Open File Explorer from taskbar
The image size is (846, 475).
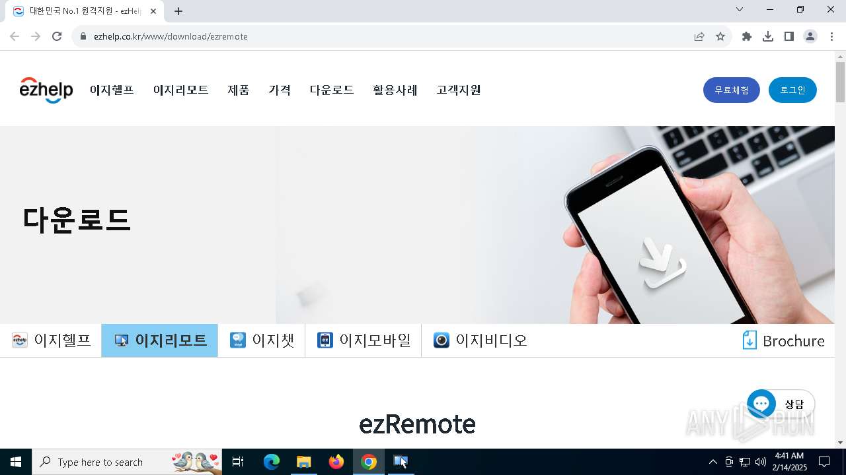(303, 462)
